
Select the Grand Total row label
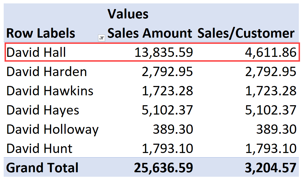pyautogui.click(x=42, y=168)
